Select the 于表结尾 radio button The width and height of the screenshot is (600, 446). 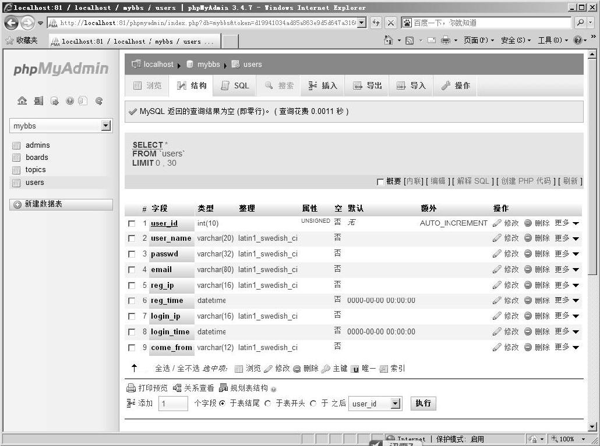pyautogui.click(x=222, y=403)
